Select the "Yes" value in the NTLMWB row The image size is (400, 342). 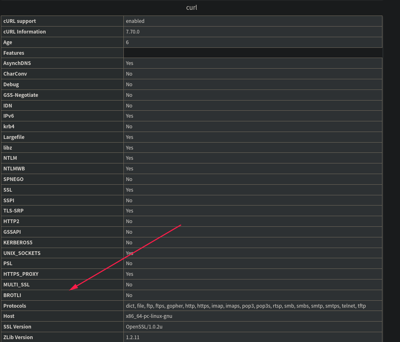(130, 169)
